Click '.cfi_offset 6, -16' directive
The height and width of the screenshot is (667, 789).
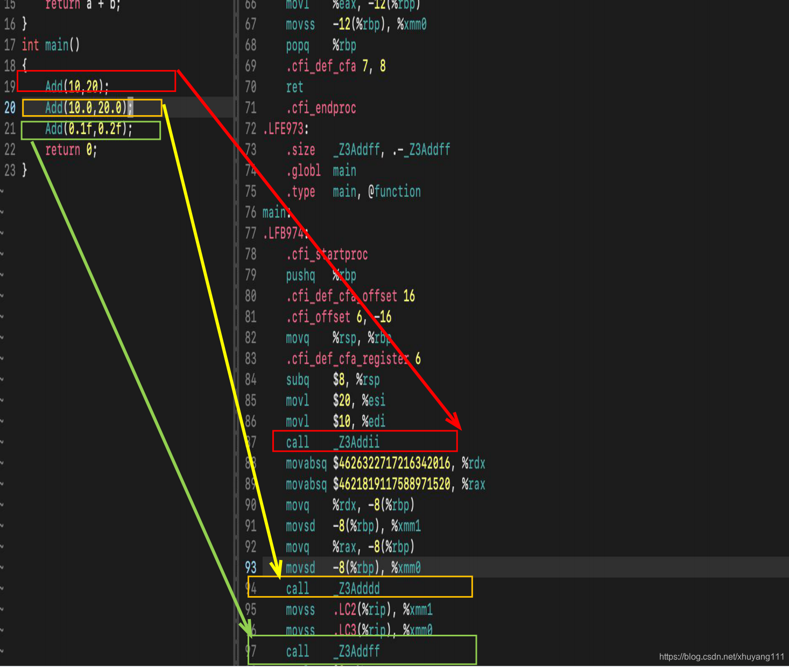339,317
